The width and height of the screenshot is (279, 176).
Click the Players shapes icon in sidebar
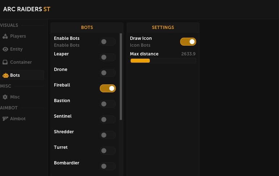tap(5, 36)
